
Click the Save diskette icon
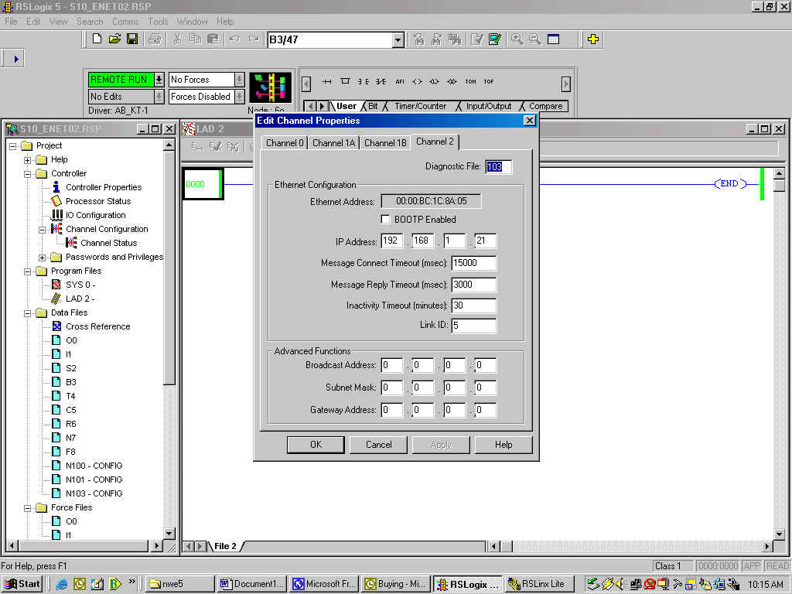pyautogui.click(x=132, y=39)
